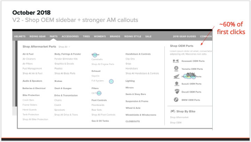The height and width of the screenshot is (142, 251).
Task: Click the Honda wing logo icon
Action: click(176, 76)
